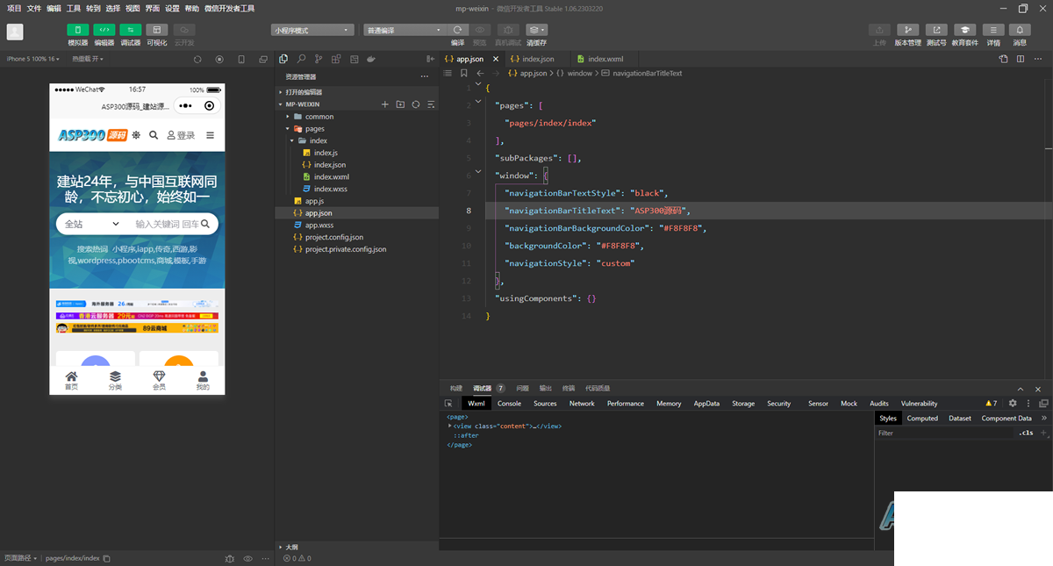Click the 预览 preview eye icon

click(479, 30)
